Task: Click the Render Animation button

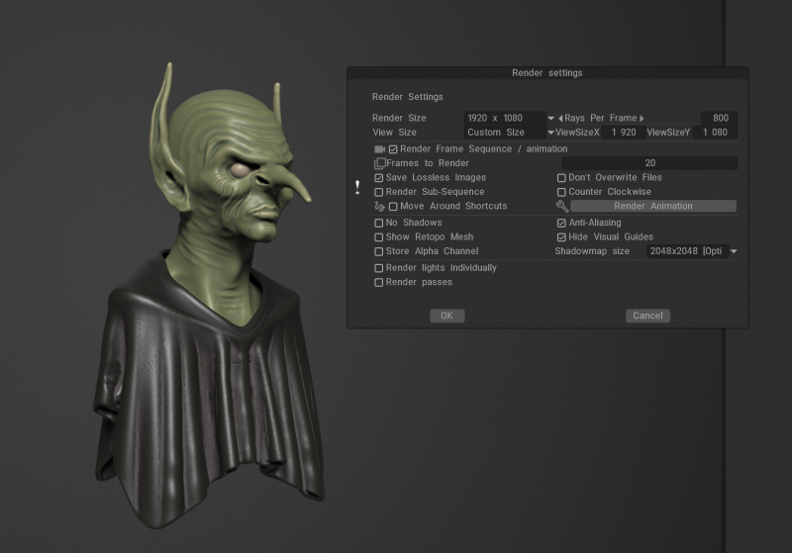Action: coord(653,206)
